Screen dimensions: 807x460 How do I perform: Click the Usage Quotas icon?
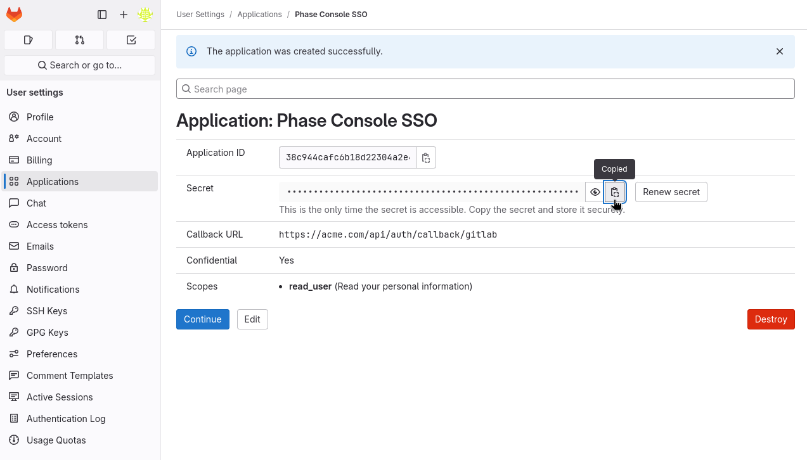(x=14, y=440)
